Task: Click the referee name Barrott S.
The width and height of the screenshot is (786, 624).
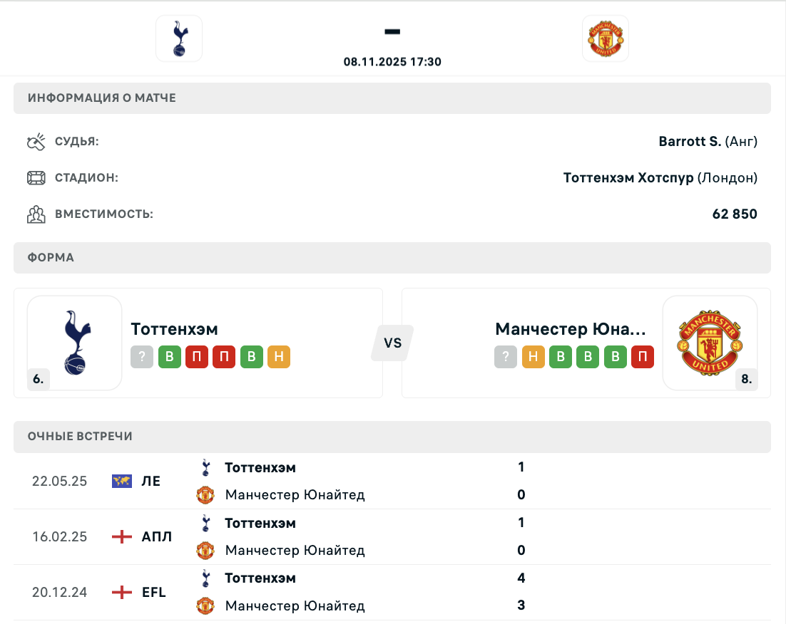Action: tap(690, 142)
